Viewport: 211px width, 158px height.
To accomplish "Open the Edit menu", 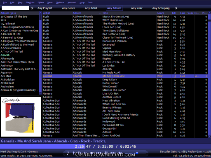I will (12, 2).
